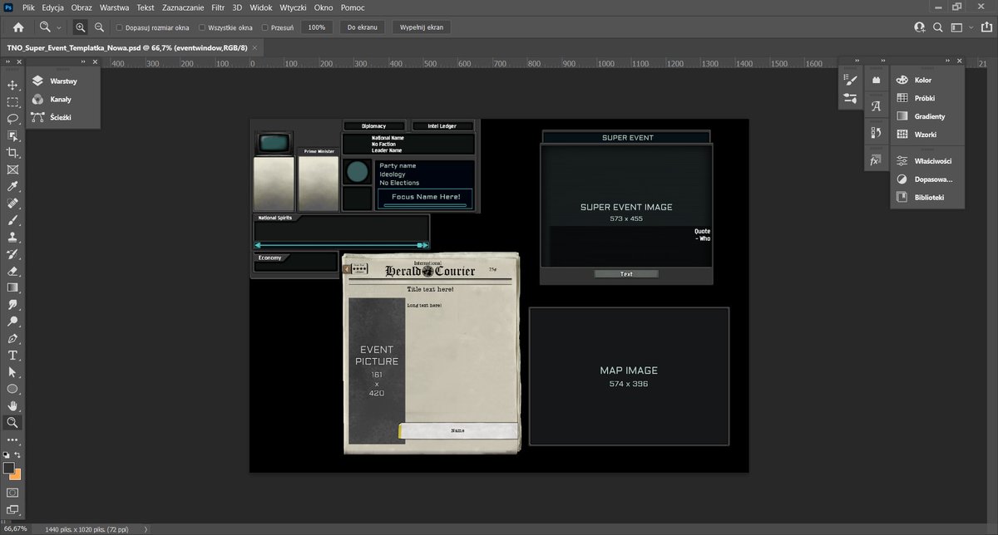Screen dimensions: 998x535
Task: Expand the Kolor panel group arrows
Action: point(949,61)
